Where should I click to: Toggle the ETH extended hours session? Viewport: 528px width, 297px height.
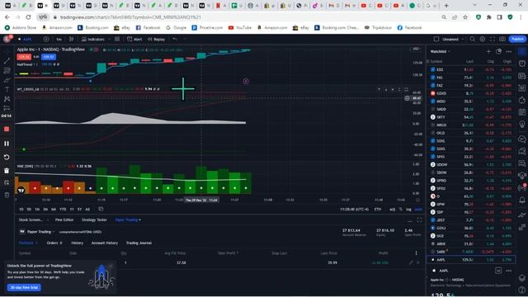click(x=378, y=210)
